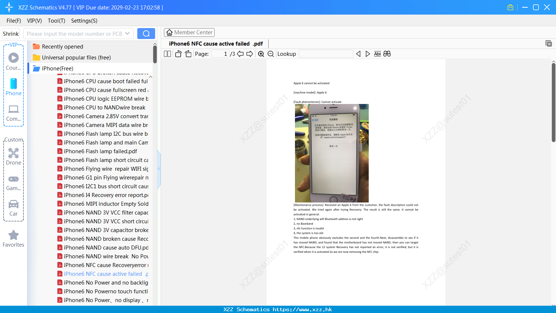Open the VIP menu
Viewport: 556px width, 313px height.
tap(34, 21)
